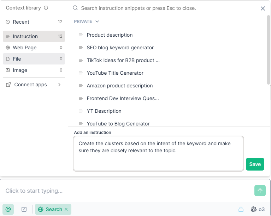
Task: Click the info icon beside Context library
Action: pos(46,8)
